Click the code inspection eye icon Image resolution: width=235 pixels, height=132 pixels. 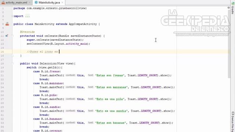pos(228,8)
